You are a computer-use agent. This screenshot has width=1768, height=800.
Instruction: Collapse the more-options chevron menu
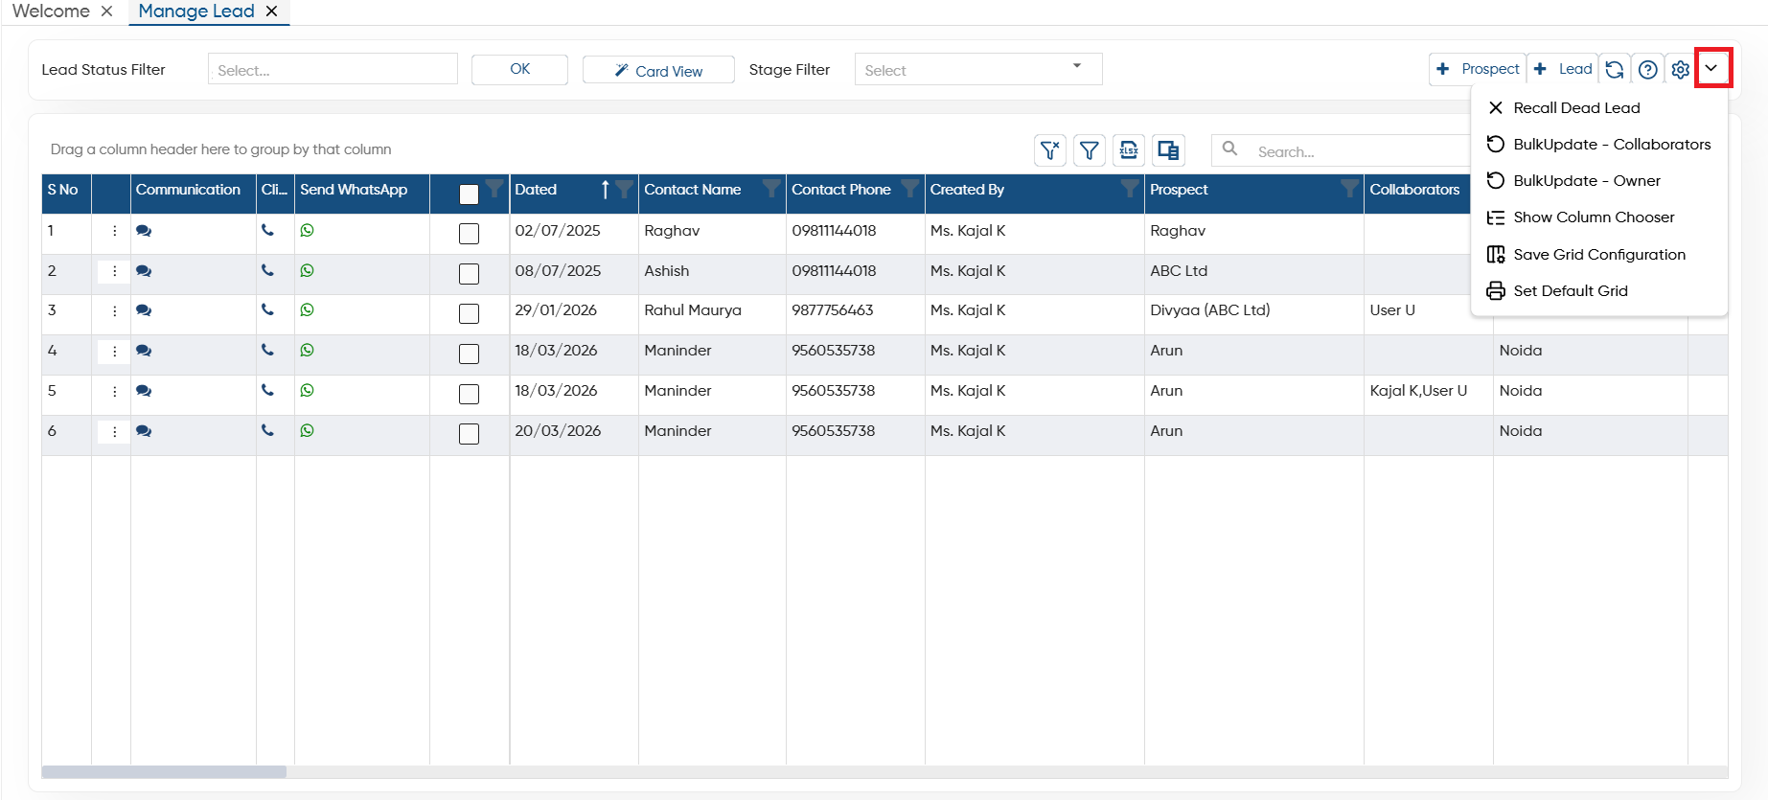coord(1712,68)
